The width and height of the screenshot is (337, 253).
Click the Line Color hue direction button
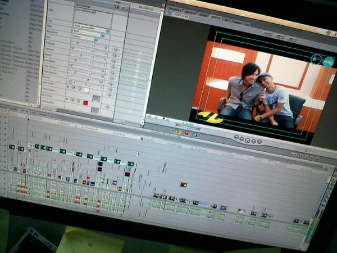[x=79, y=101]
